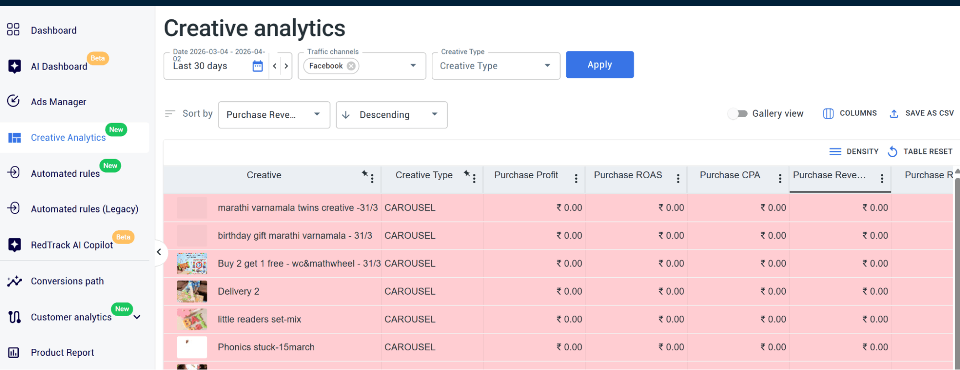Remove the Facebook traffic channel chip
Image resolution: width=960 pixels, height=370 pixels.
(352, 66)
